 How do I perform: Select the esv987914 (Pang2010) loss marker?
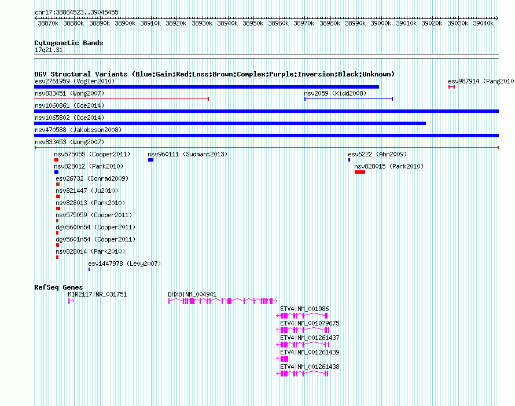[x=451, y=87]
